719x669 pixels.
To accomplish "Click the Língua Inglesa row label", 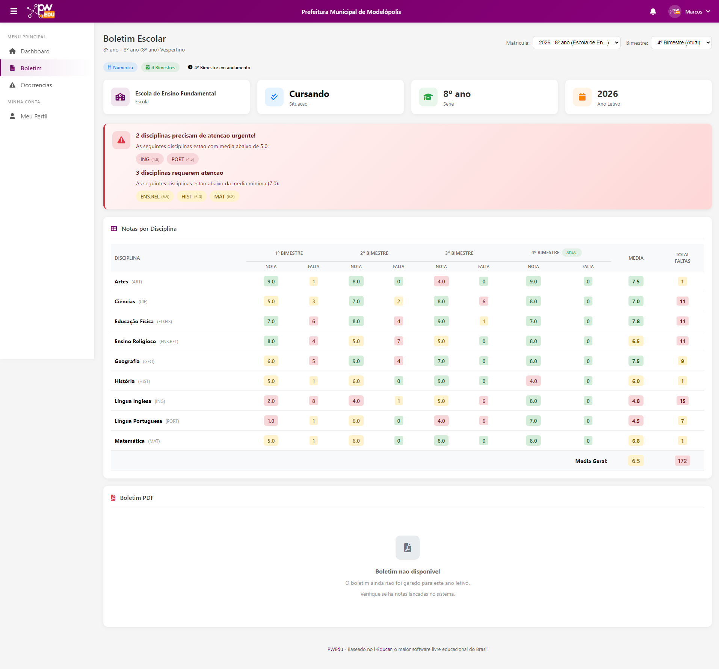I will point(133,401).
